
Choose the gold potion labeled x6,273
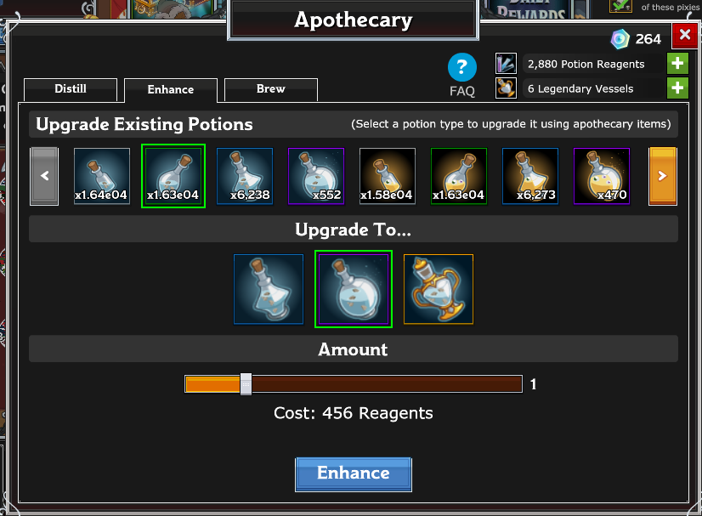click(x=530, y=176)
